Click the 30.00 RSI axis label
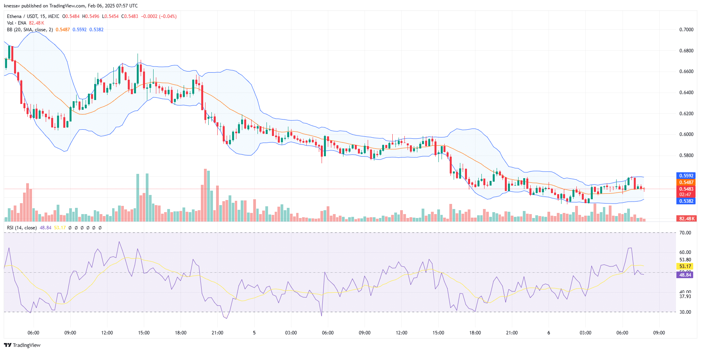 (685, 312)
